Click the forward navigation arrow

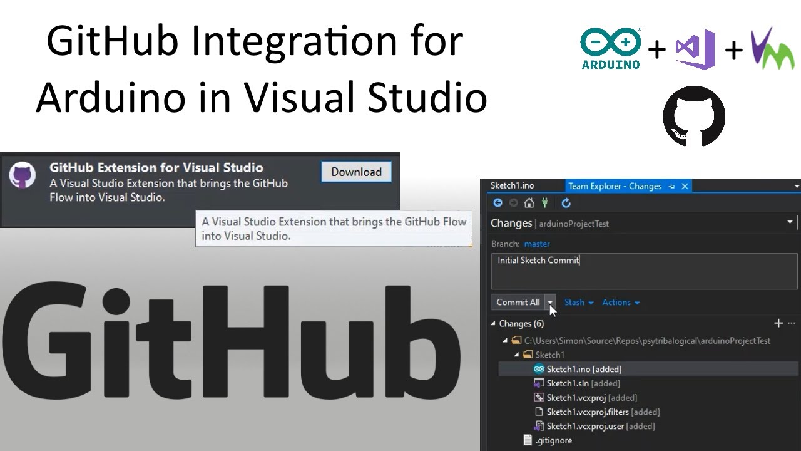click(x=513, y=202)
